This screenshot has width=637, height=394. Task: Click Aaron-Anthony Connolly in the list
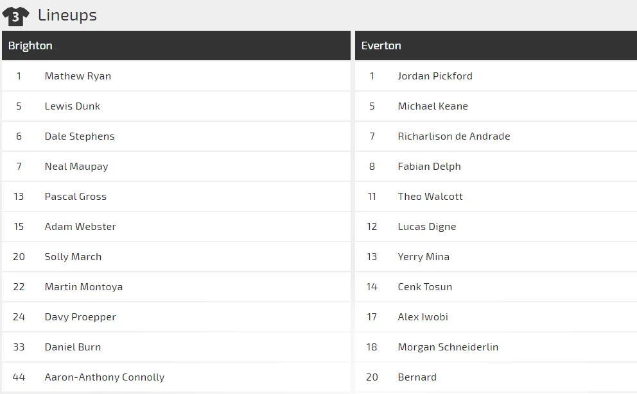105,377
